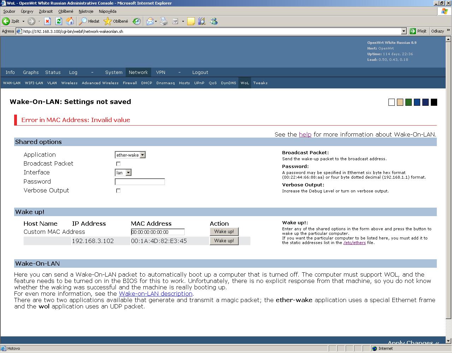Toggle the Verbose Output checkbox
452x353 pixels.
[118, 191]
